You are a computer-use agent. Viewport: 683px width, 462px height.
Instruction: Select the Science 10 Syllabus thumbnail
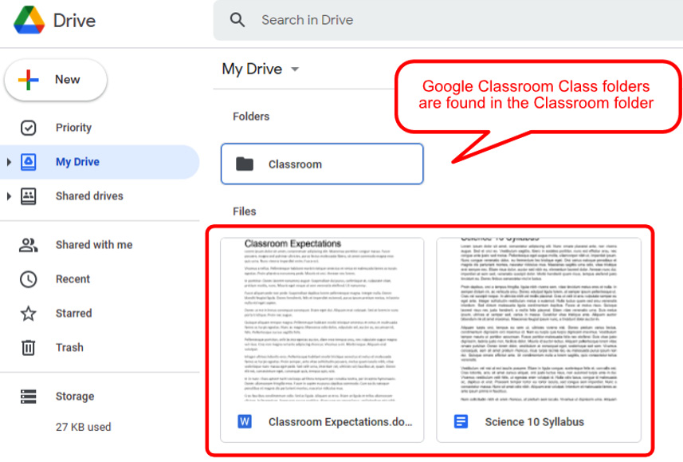[539, 320]
